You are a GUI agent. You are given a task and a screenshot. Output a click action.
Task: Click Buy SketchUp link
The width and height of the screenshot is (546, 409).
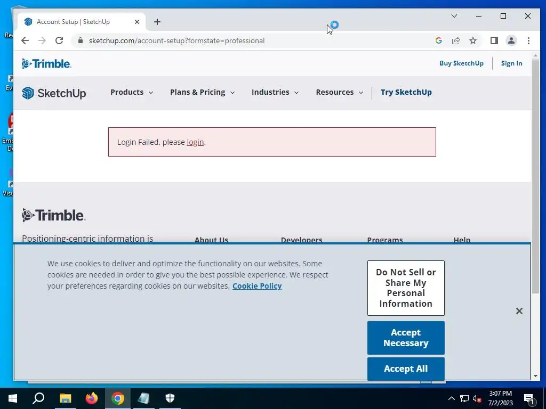[x=461, y=63]
